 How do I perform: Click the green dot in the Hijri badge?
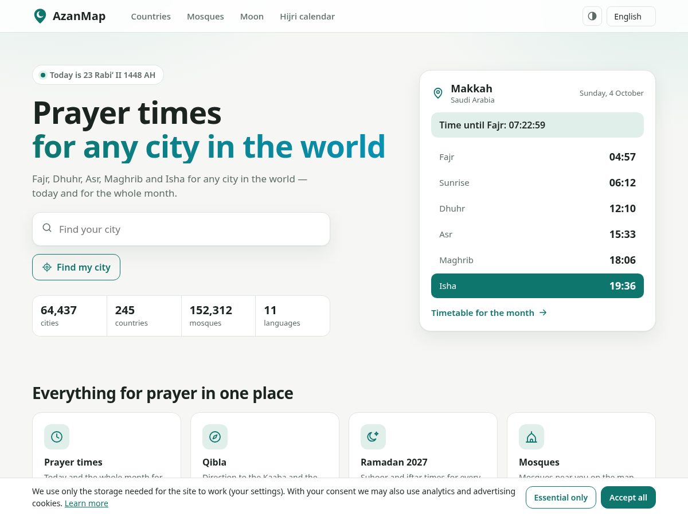(x=42, y=75)
